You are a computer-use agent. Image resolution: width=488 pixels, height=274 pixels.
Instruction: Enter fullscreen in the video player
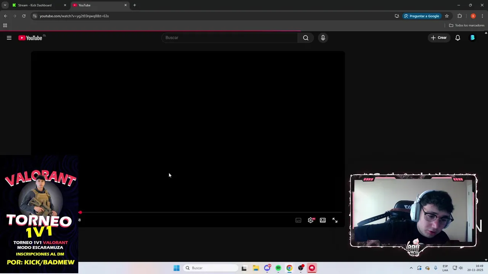tap(335, 220)
